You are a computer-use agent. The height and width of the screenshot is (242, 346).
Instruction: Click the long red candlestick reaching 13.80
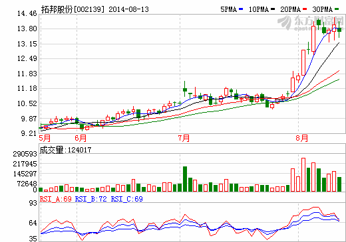point(313,39)
